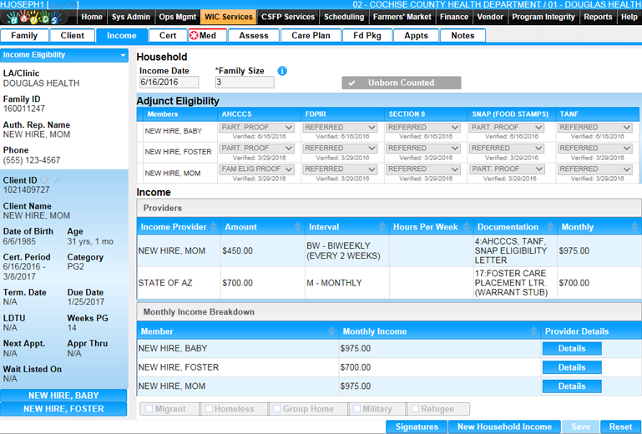Sort by Income Provider column arrows
642x434 pixels.
(214, 227)
